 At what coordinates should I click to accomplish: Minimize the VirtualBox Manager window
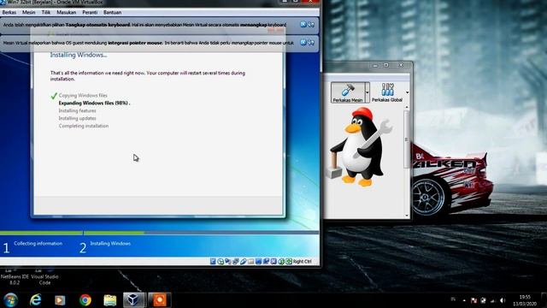[375, 65]
